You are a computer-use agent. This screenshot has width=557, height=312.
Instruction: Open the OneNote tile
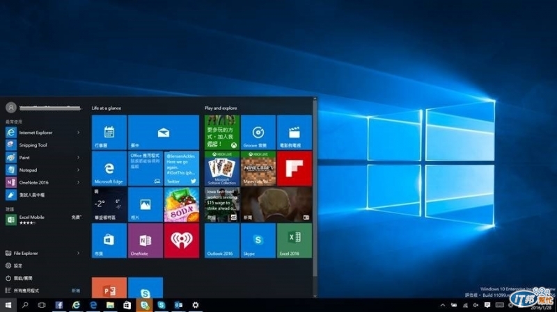146,240
